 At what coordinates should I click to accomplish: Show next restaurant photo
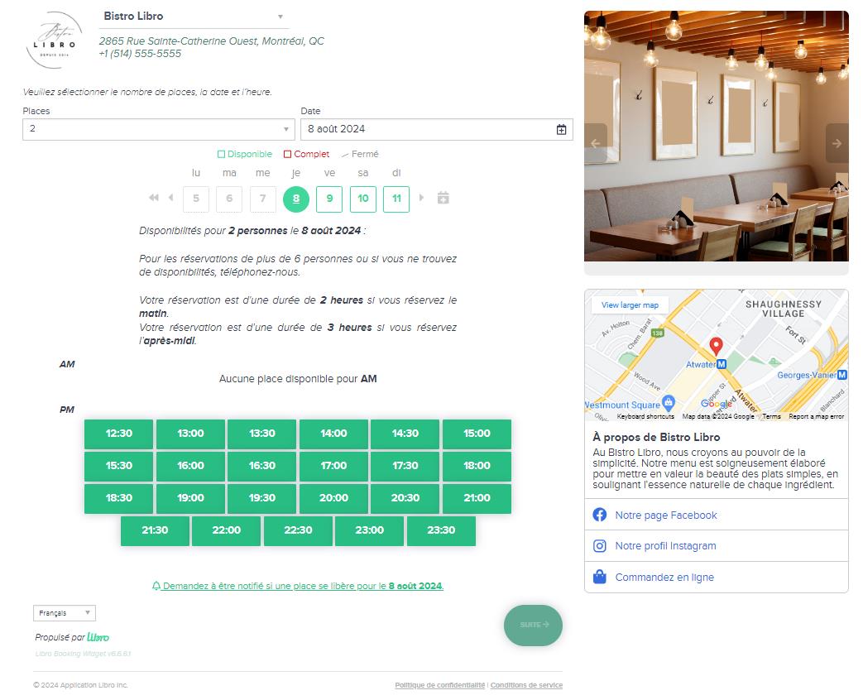[x=837, y=143]
